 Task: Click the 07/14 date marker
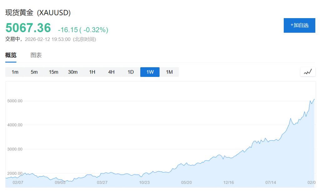click(271, 183)
